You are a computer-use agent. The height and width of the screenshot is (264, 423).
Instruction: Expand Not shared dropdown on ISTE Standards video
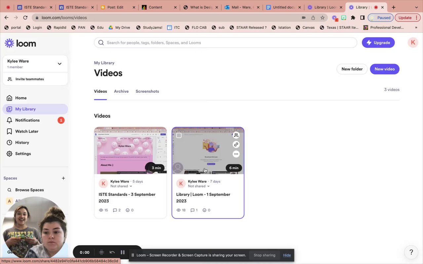tap(121, 186)
